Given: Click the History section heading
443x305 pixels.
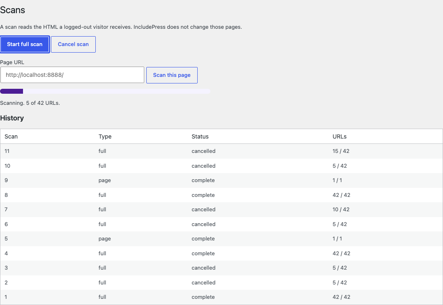Looking at the screenshot, I should click(x=12, y=118).
